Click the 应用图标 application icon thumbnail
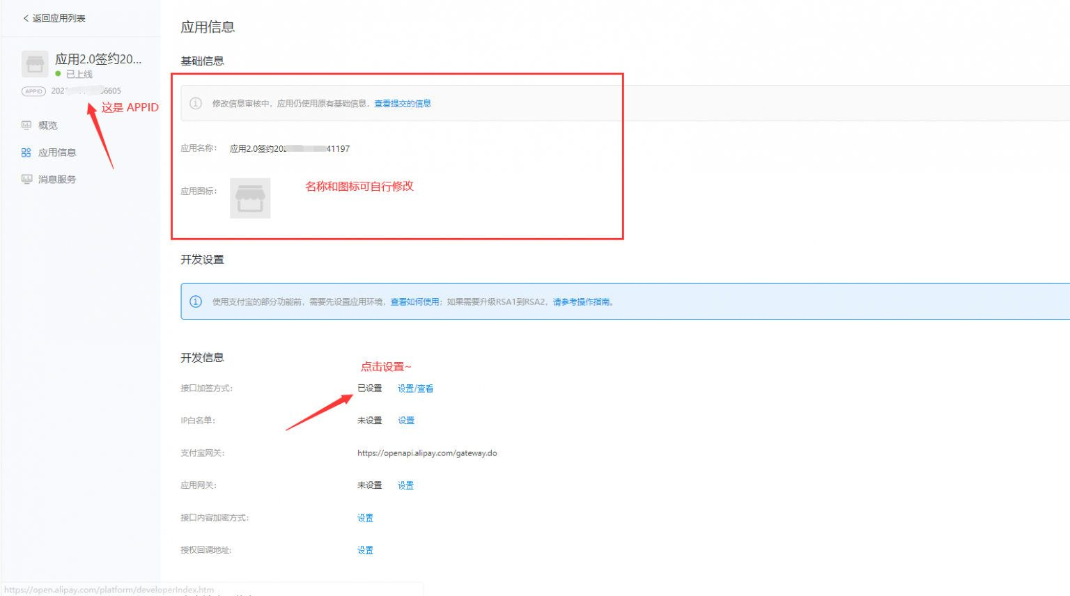This screenshot has width=1070, height=596. pyautogui.click(x=249, y=198)
